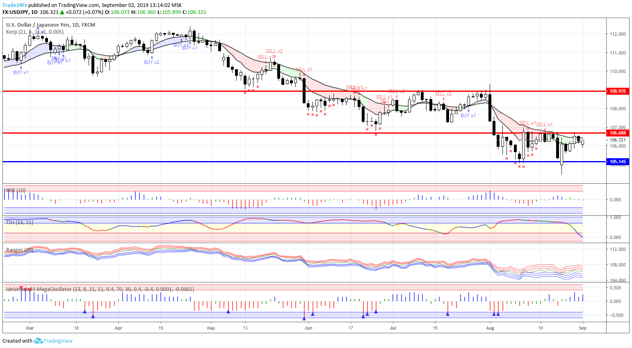Click the TradingView logo at the bottom
The image size is (632, 348).
(53, 341)
